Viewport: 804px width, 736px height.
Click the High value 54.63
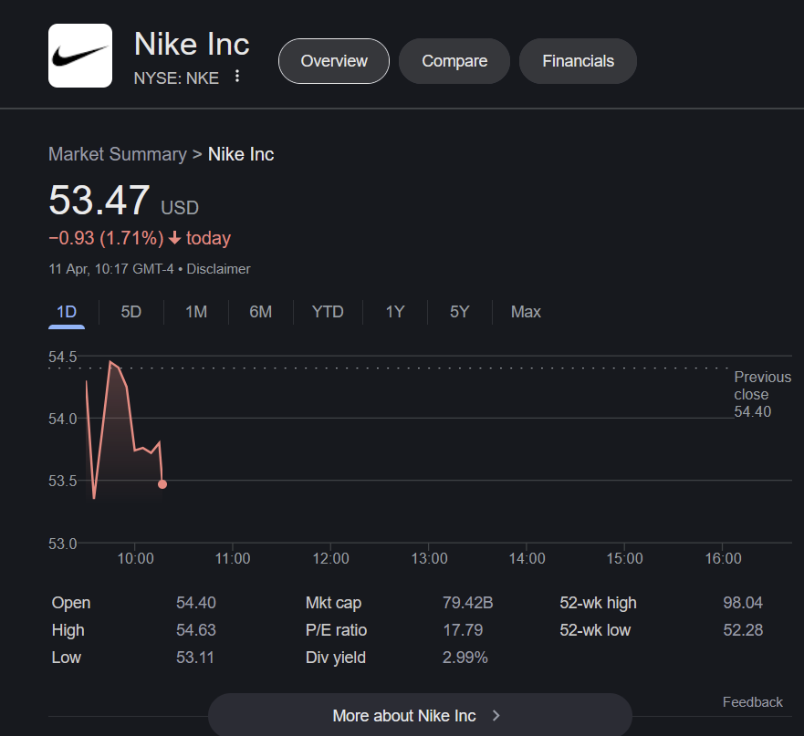click(196, 630)
